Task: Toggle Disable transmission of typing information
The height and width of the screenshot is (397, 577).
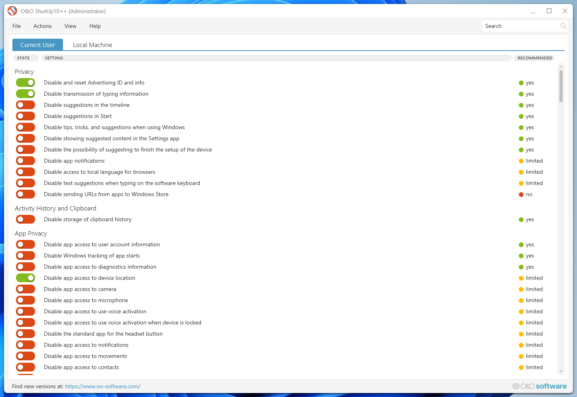Action: (x=26, y=94)
